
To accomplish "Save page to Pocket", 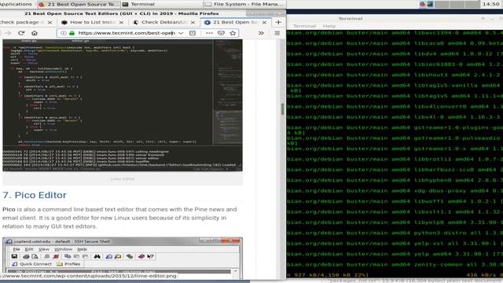I will [x=221, y=33].
